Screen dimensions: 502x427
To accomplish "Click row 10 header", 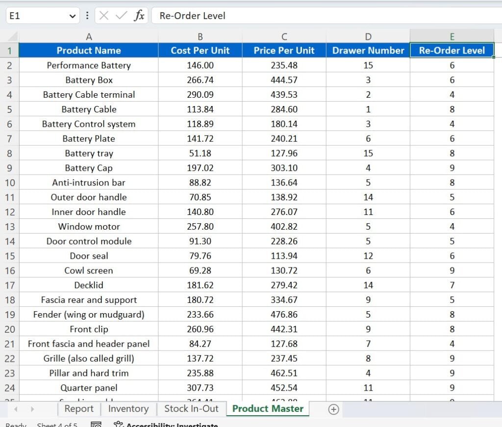I will point(10,183).
